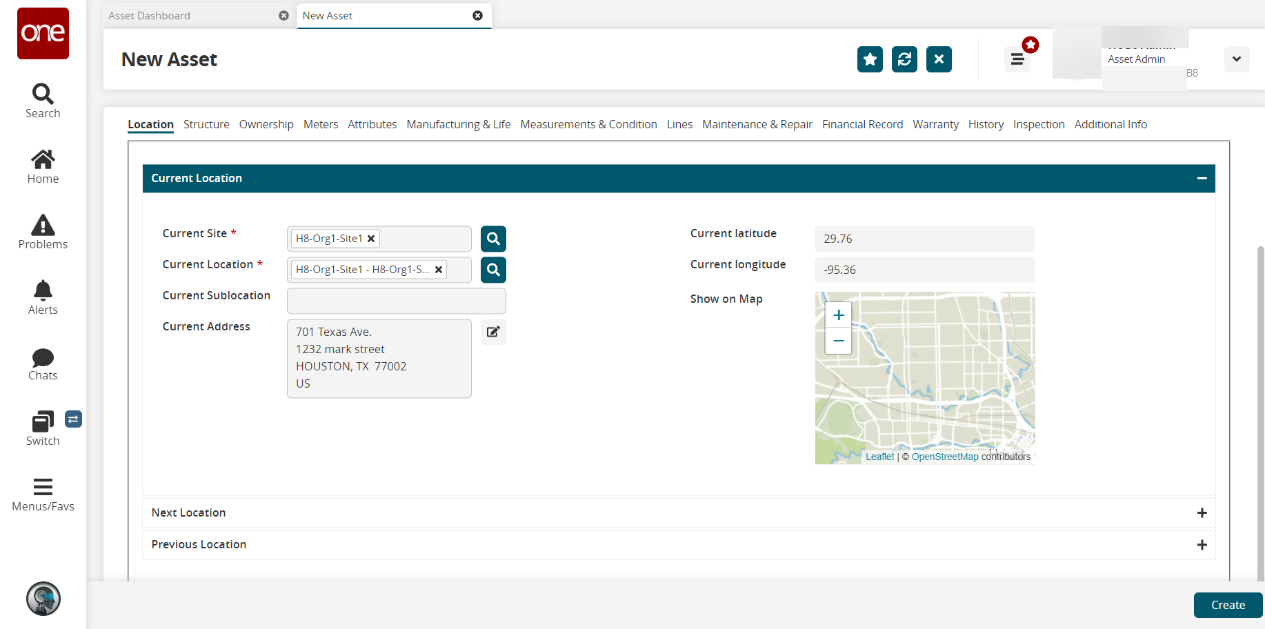
Task: Expand the Previous Location section
Action: 1202,545
